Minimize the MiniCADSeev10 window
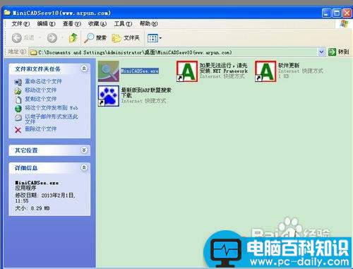The image size is (353, 269). pyautogui.click(x=326, y=13)
